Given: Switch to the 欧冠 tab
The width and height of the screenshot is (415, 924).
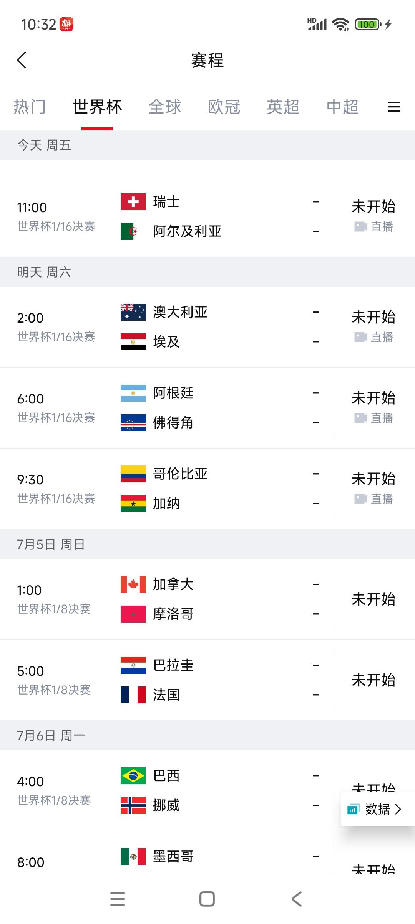Looking at the screenshot, I should [x=224, y=107].
